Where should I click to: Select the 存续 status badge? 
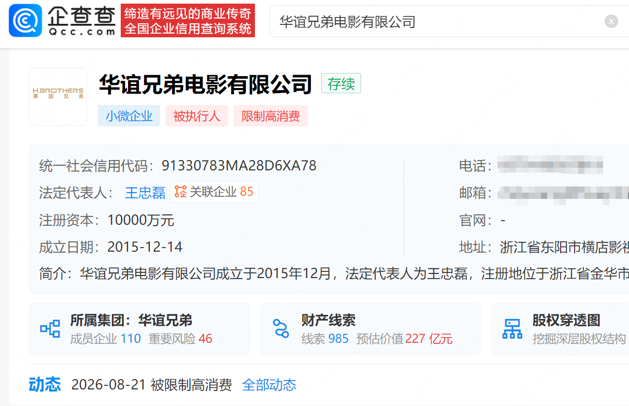pos(341,84)
